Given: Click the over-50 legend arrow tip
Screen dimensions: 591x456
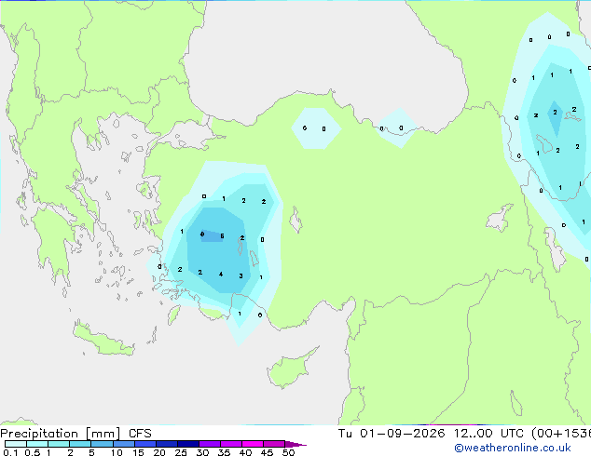Looking at the screenshot, I should coord(295,444).
